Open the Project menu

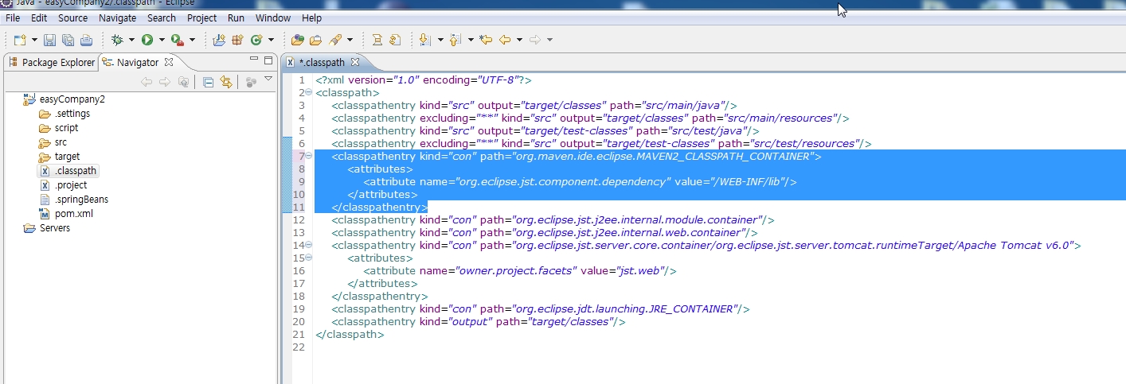(201, 17)
